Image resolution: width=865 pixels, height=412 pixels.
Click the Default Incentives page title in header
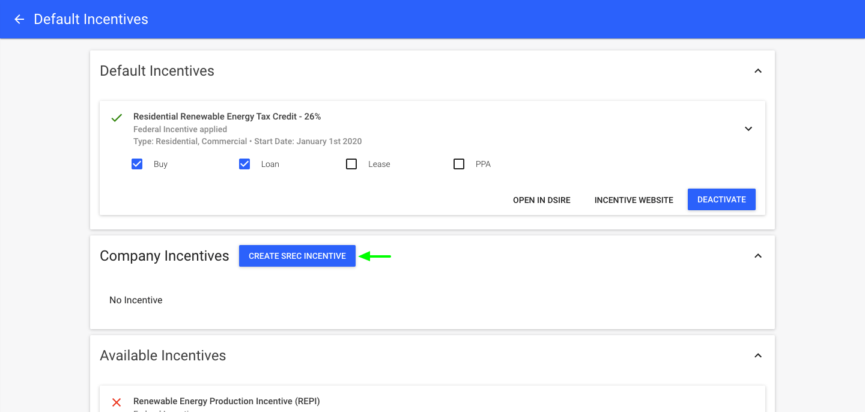(x=90, y=19)
